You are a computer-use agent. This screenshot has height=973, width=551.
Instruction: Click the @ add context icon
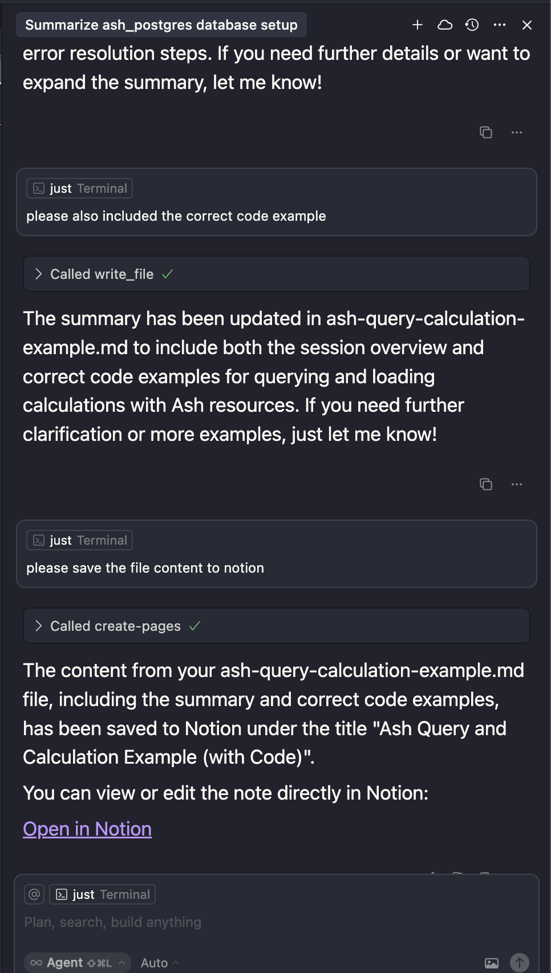pyautogui.click(x=34, y=894)
